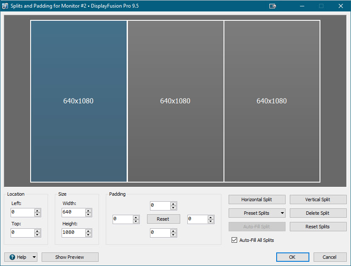This screenshot has height=266, width=351.
Task: Increase Top location with up arrow
Action: (x=37, y=231)
